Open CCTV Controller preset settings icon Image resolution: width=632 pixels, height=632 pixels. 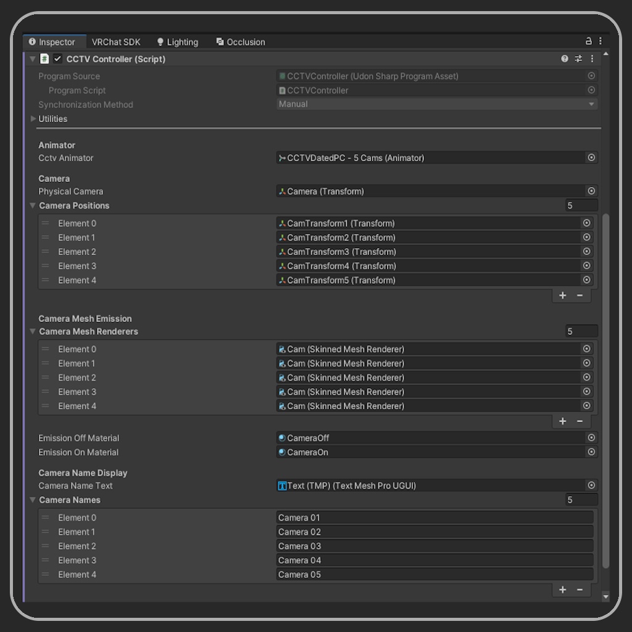click(x=578, y=59)
